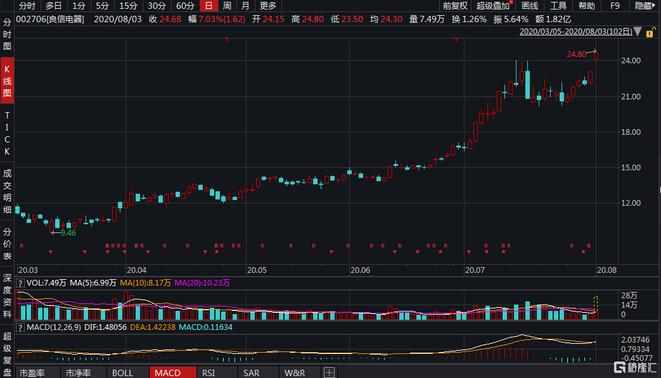The image size is (661, 378).
Task: Open the 前复权 adjustment dropdown
Action: coord(454,6)
